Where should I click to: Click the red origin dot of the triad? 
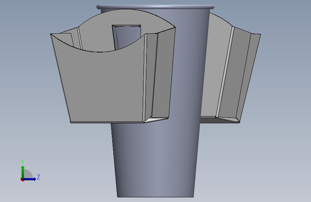coord(22,179)
